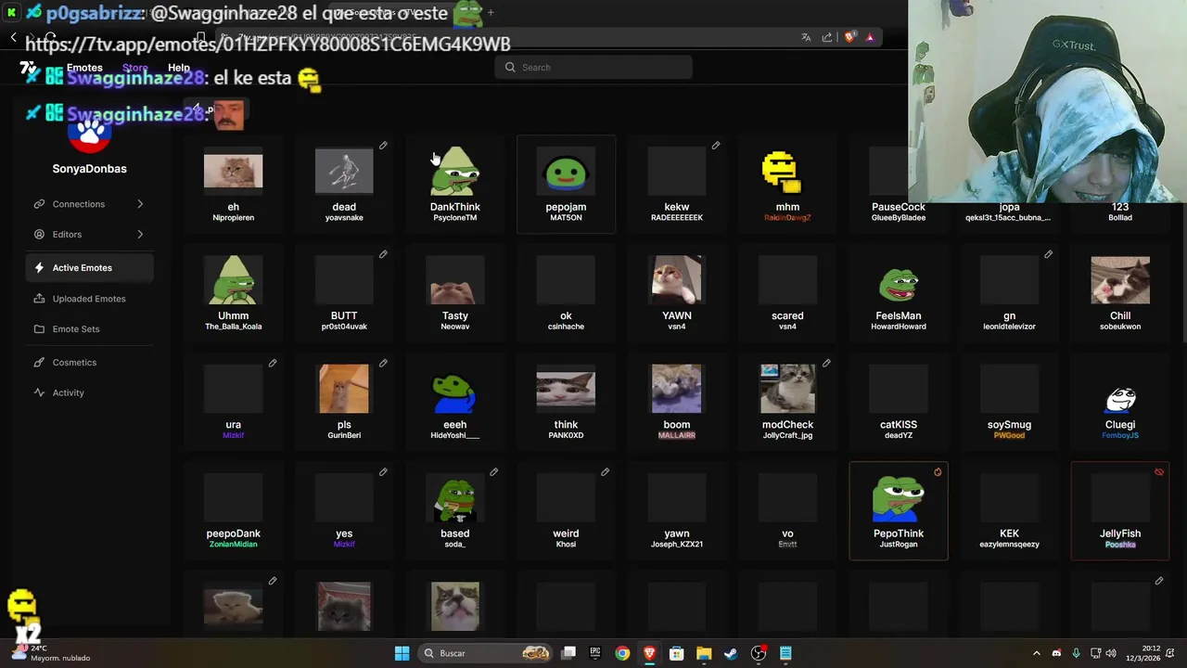Click the edit pencil on gn emote
The image size is (1187, 668).
click(x=1048, y=254)
